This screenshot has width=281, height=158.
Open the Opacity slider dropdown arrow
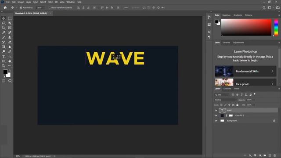(x=254, y=100)
